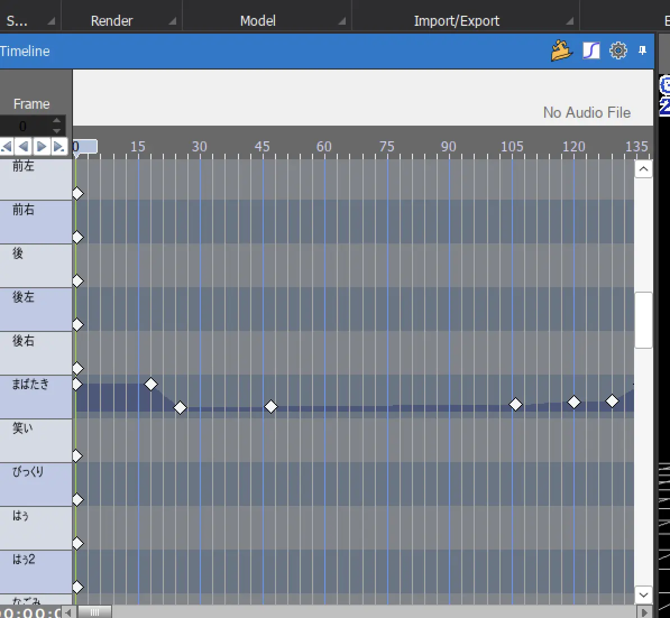This screenshot has width=670, height=618.
Task: Jump to next keyframe with dotted right arrow
Action: coord(59,146)
